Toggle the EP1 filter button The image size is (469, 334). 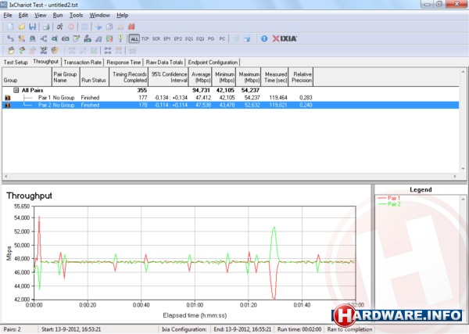coord(167,38)
